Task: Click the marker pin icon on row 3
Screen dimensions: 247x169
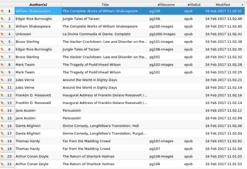Action: click(x=2, y=26)
